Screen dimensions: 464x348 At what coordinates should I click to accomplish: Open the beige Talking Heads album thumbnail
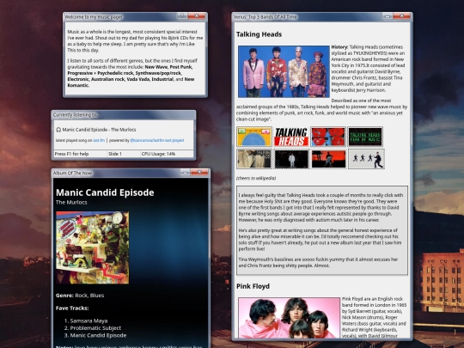(x=254, y=159)
